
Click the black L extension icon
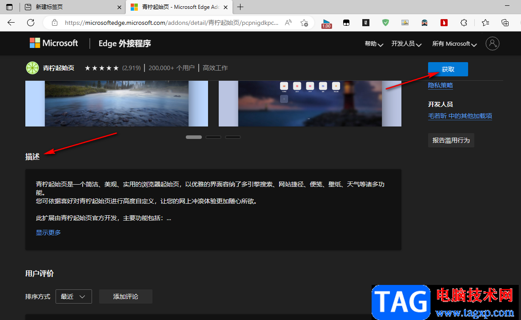point(366,23)
